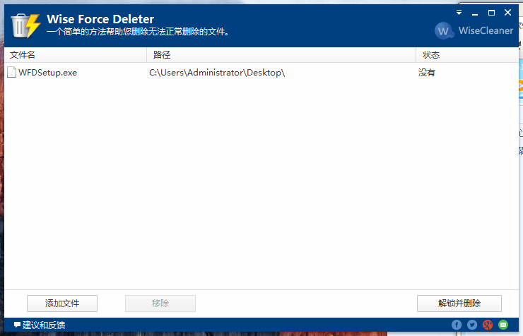Click the trash can lightning app icon
Image resolution: width=523 pixels, height=336 pixels.
click(x=25, y=25)
